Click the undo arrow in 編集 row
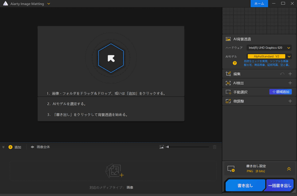This screenshot has height=196, width=297. tap(282, 74)
